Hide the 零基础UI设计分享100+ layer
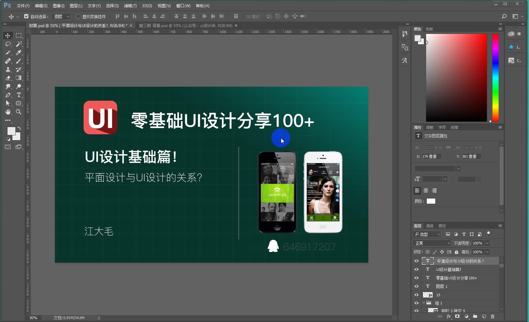This screenshot has width=529, height=322. coord(416,278)
